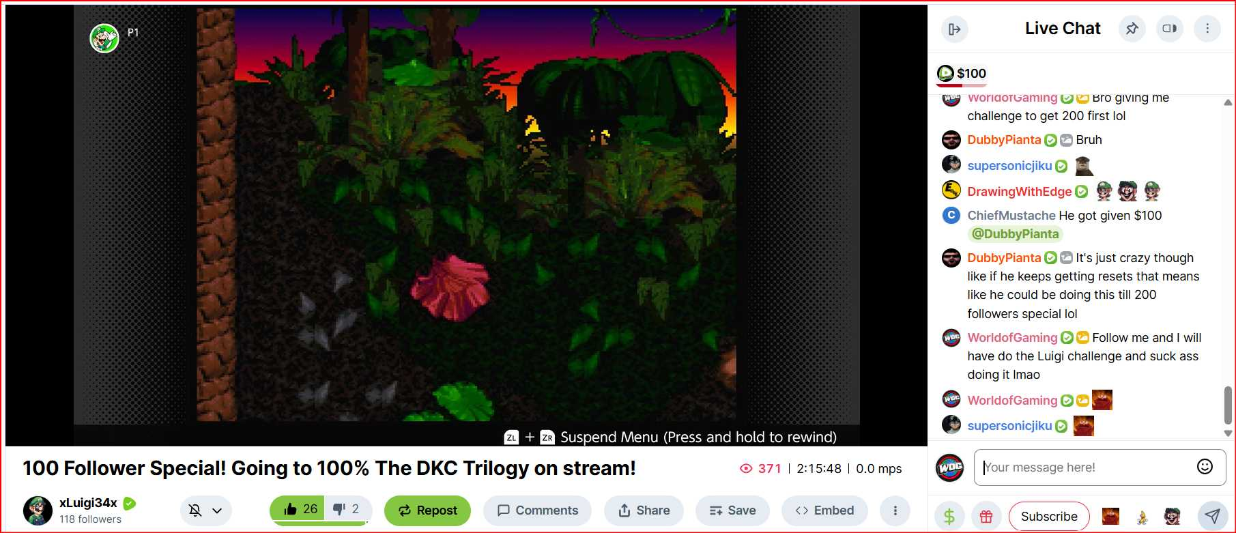Viewport: 1236px width, 533px height.
Task: Like the stream with thumbs up
Action: [300, 509]
